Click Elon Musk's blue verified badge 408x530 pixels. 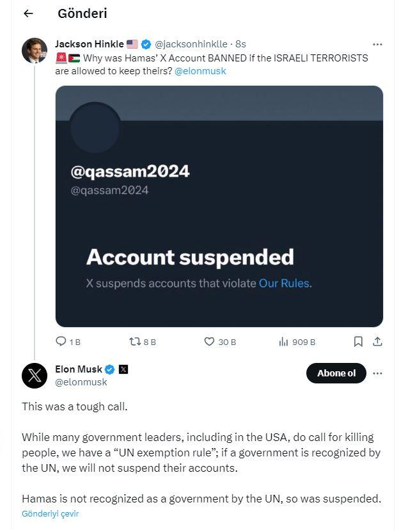click(x=110, y=370)
